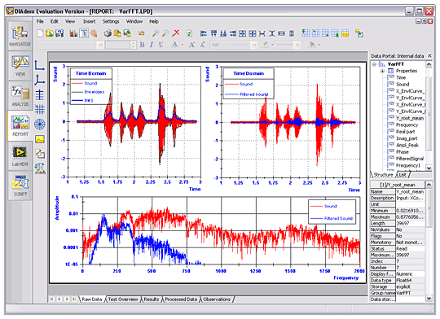
Task: Insert 2D axis system tool
Action: pos(40,65)
